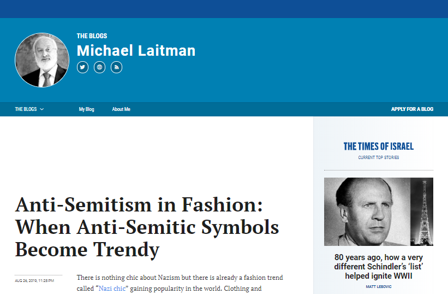Click the CURRENT TOP STORIES label
The height and width of the screenshot is (294, 448).
[379, 157]
